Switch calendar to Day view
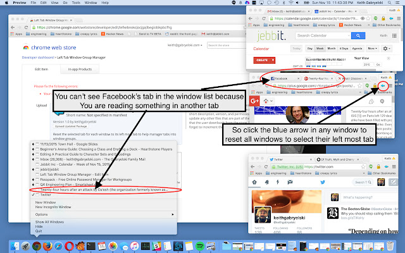The width and height of the screenshot is (405, 253). pyautogui.click(x=310, y=49)
